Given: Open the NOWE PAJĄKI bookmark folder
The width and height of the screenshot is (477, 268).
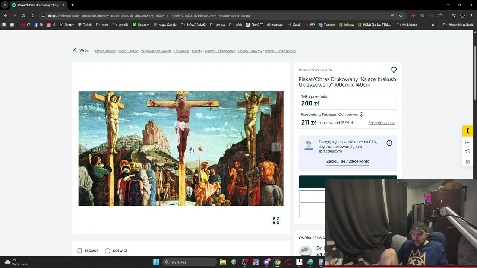Looking at the screenshot, I should click(x=193, y=25).
